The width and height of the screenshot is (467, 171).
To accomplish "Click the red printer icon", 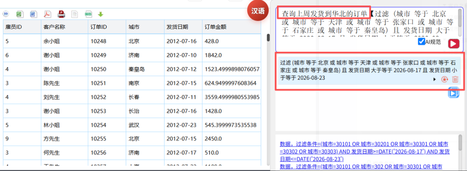I will click(x=61, y=14).
